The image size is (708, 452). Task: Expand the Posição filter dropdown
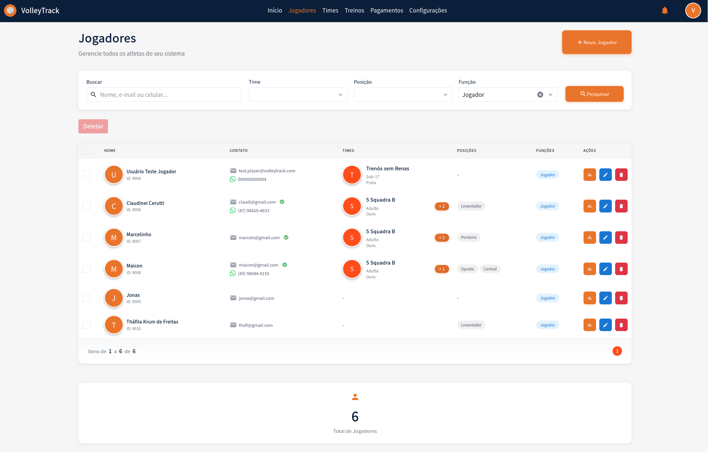(403, 95)
